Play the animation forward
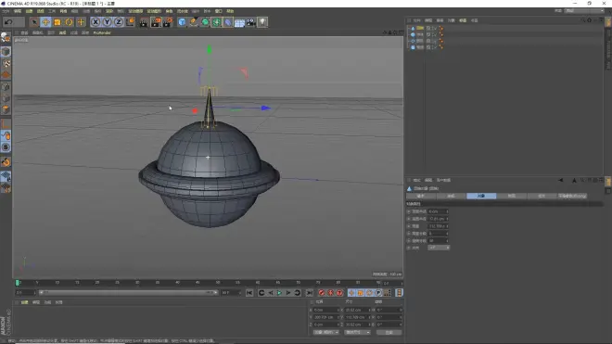612x344 pixels. click(279, 293)
